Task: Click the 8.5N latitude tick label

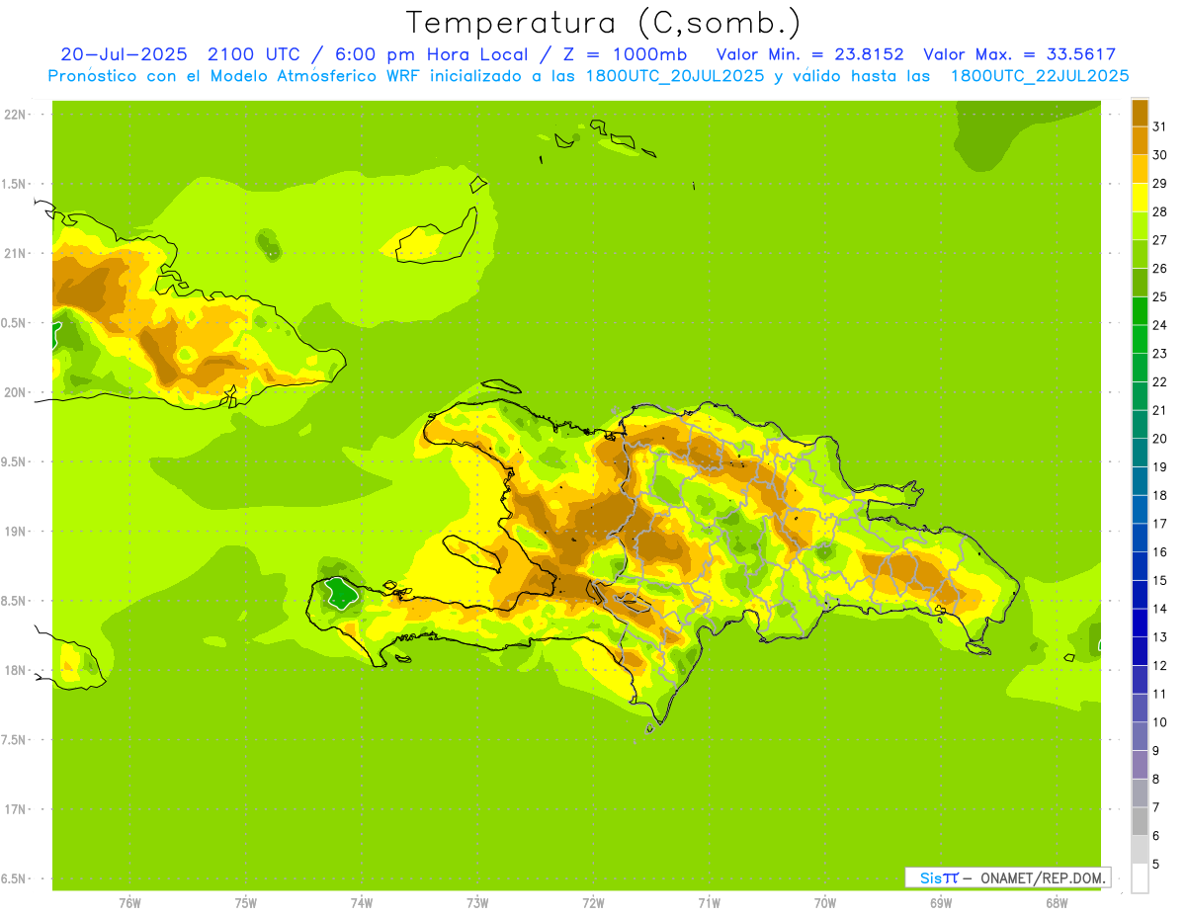Action: coord(13,601)
